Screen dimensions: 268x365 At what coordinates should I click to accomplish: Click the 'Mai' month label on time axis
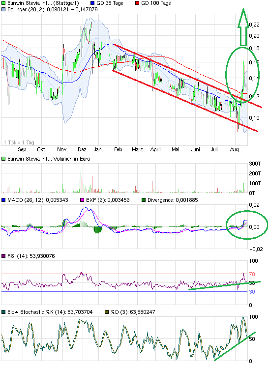pos(176,149)
